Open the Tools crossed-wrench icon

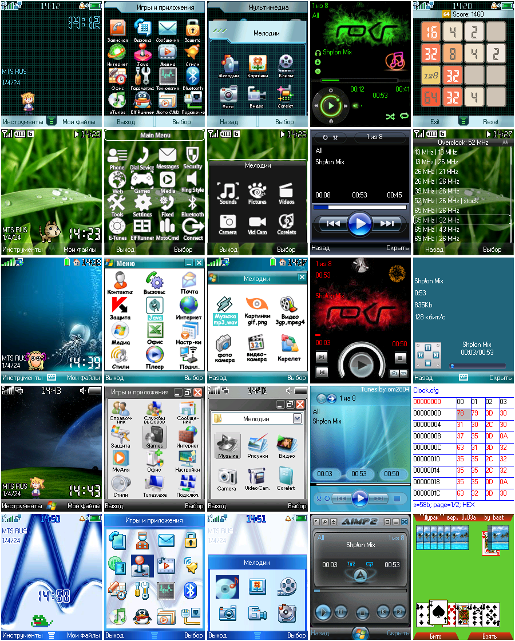pyautogui.click(x=117, y=203)
